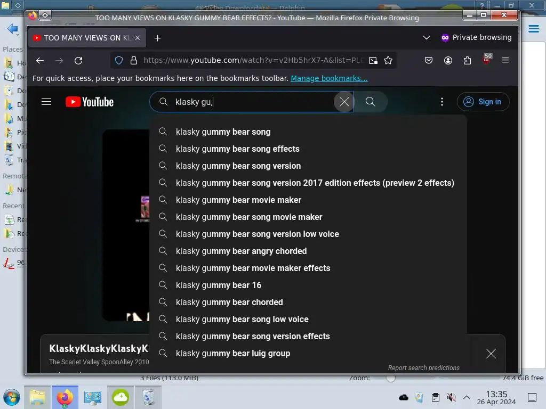Image resolution: width=546 pixels, height=409 pixels.
Task: Select the 2017 edition effects suggestion
Action: 308,183
